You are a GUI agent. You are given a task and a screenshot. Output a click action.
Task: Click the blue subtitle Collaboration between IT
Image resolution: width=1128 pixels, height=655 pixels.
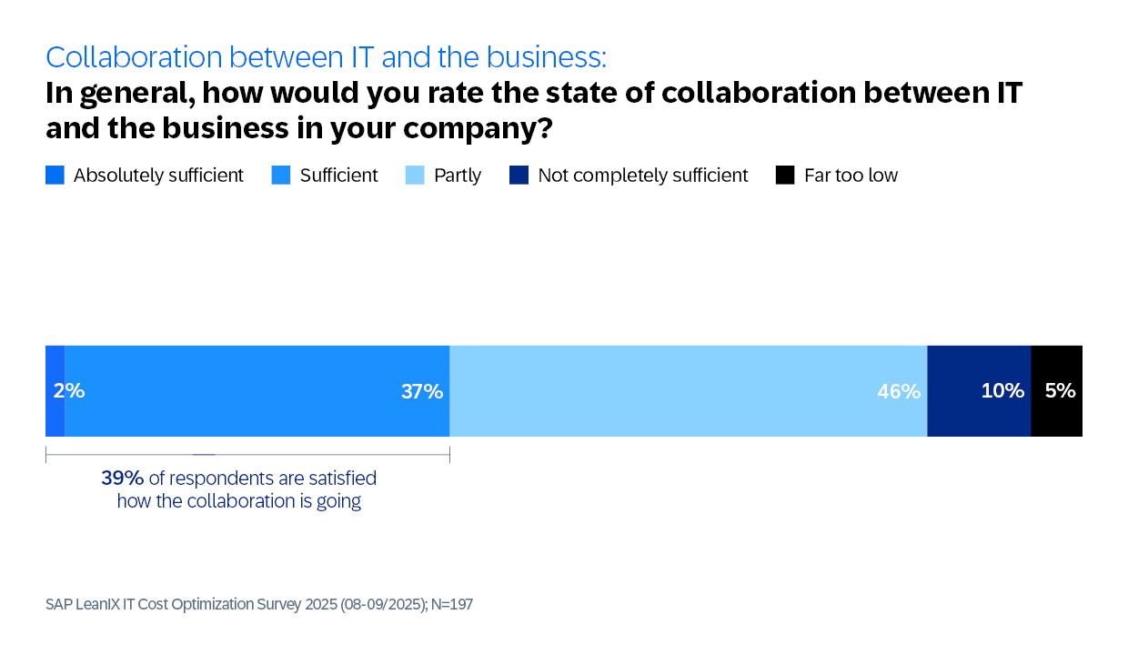(326, 57)
